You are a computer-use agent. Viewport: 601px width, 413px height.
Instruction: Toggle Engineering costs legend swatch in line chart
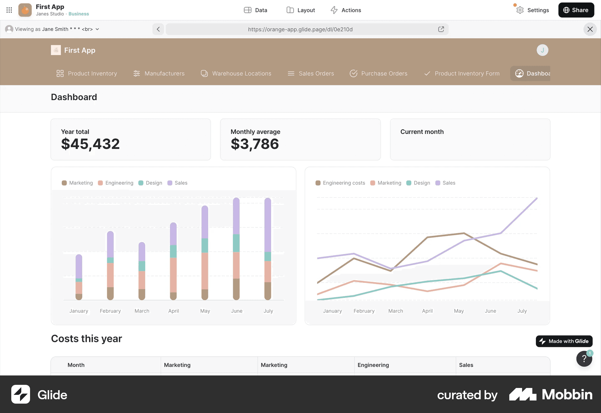(x=318, y=183)
